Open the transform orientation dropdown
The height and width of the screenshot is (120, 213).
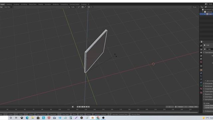pyautogui.click(x=73, y=7)
